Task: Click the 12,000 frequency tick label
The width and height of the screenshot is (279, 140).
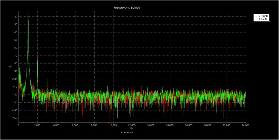Action: (132, 125)
